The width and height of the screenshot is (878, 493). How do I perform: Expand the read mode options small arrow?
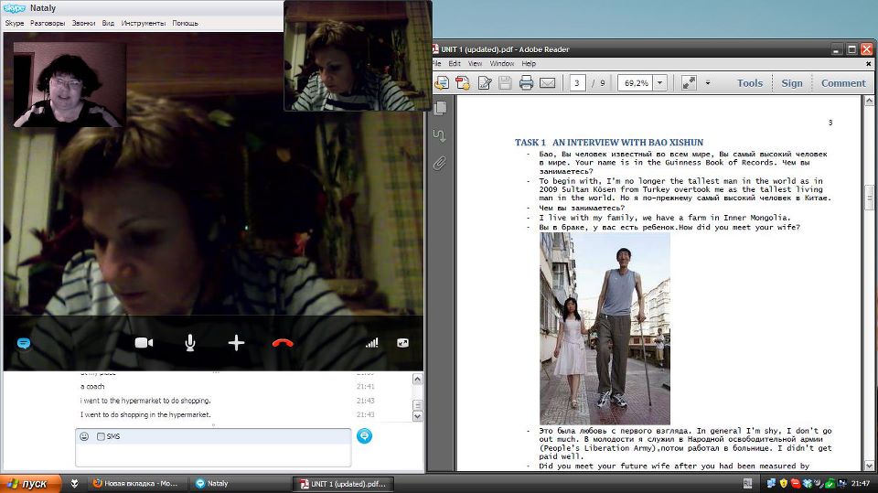coord(708,83)
